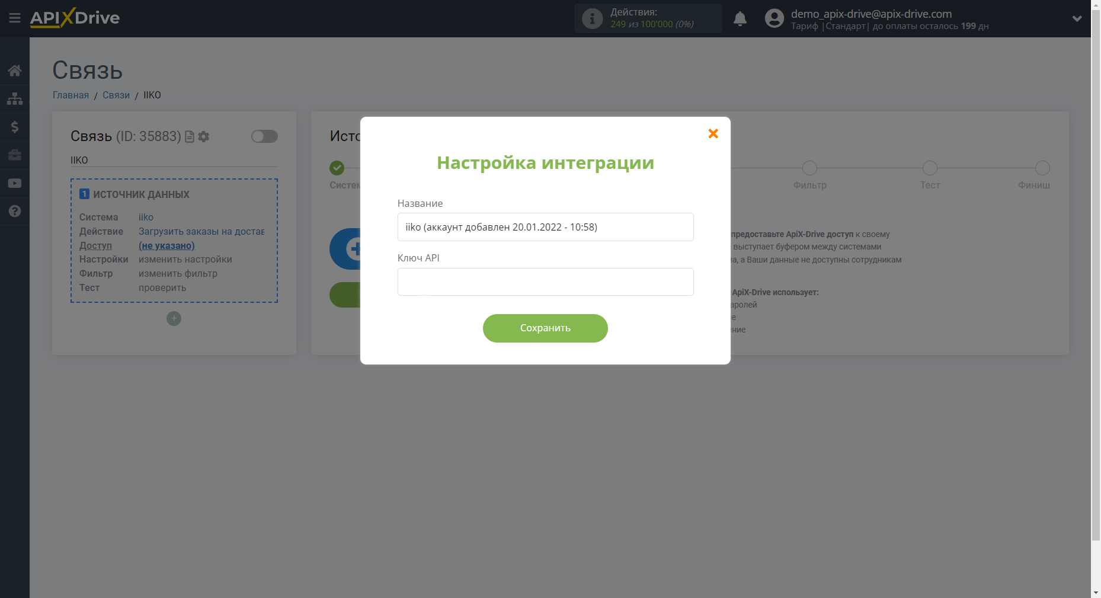
Task: Expand the account dropdown chevron
Action: [x=1077, y=18]
